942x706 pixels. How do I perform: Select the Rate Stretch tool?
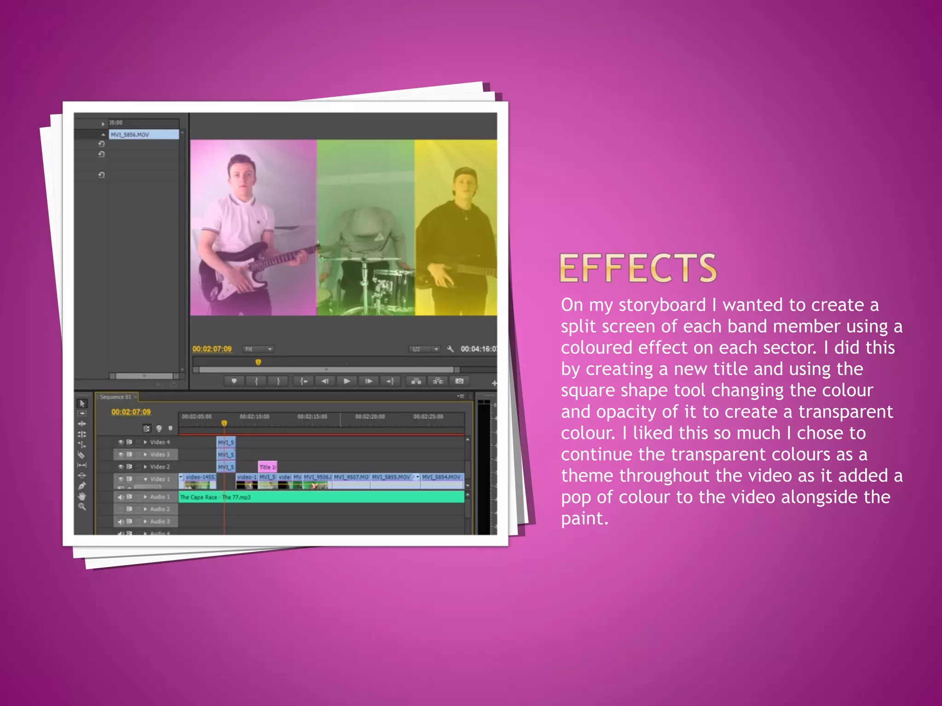(82, 444)
